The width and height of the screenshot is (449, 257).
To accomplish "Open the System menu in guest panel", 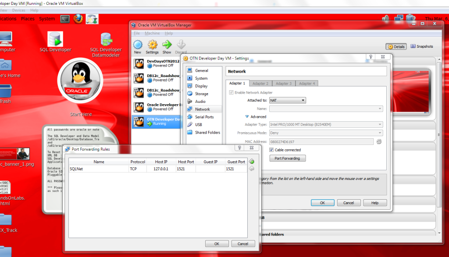I will point(47,19).
